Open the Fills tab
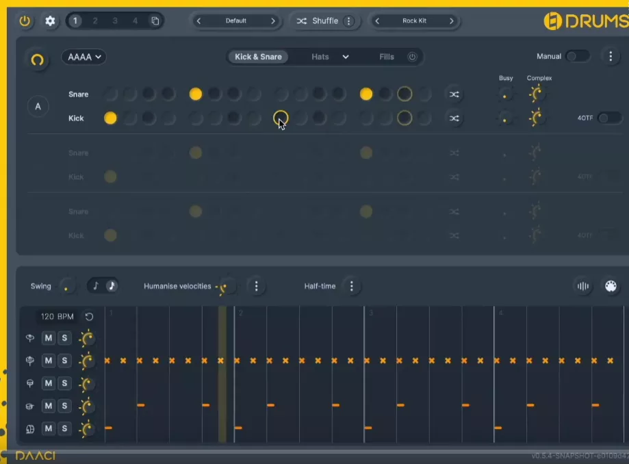This screenshot has width=629, height=464. (387, 57)
